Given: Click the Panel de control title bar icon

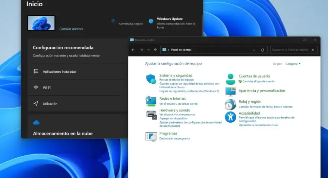Looking at the screenshot, I should (132, 40).
